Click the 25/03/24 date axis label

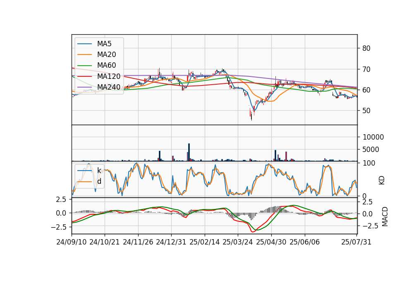[x=238, y=242]
